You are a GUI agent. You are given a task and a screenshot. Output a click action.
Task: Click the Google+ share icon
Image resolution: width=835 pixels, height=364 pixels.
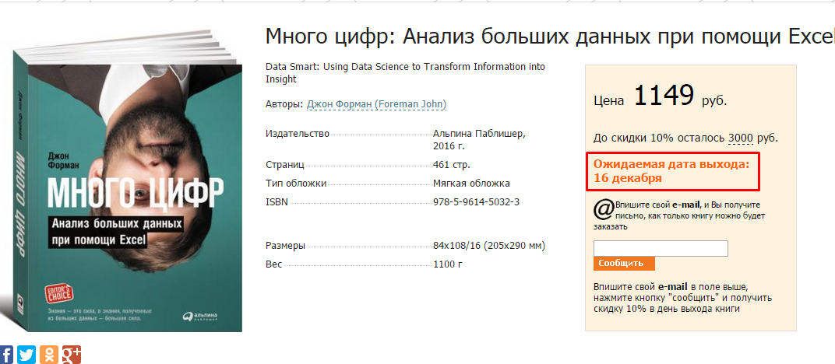pyautogui.click(x=72, y=355)
